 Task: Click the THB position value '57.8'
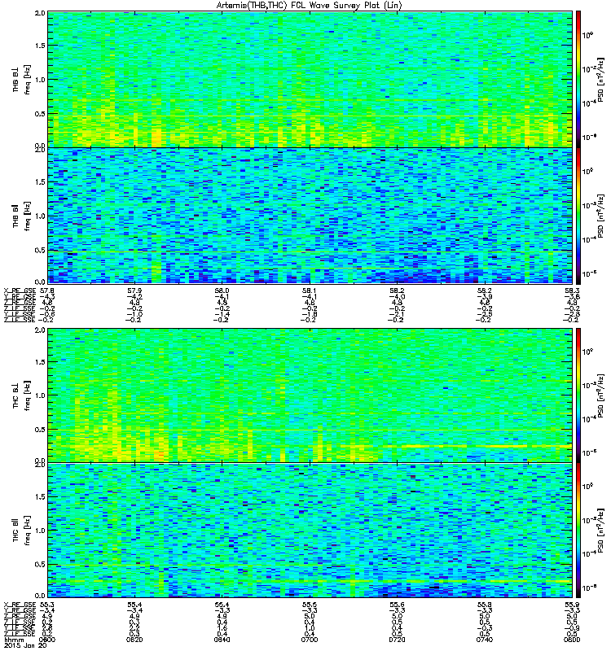pos(47,291)
